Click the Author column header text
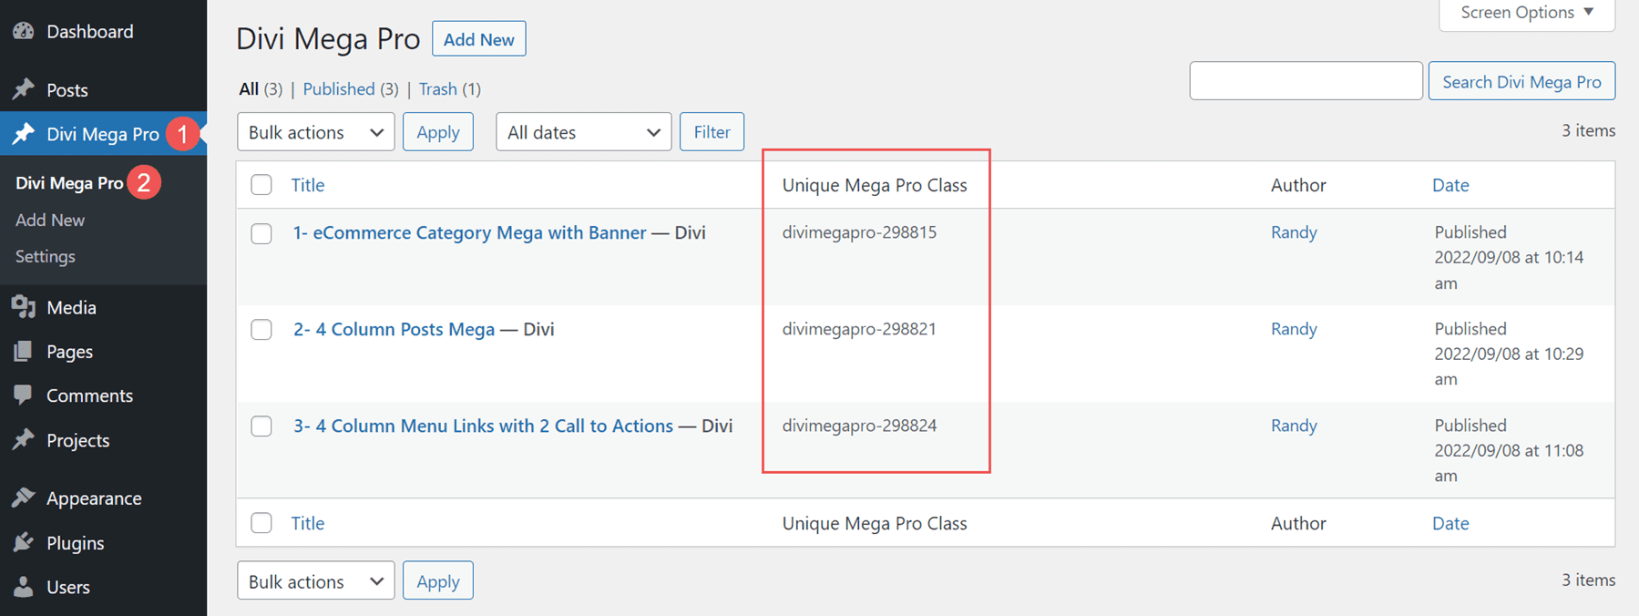 click(x=1298, y=185)
